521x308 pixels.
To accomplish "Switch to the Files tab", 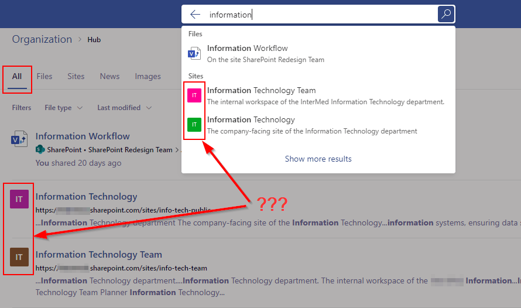I will coord(44,77).
